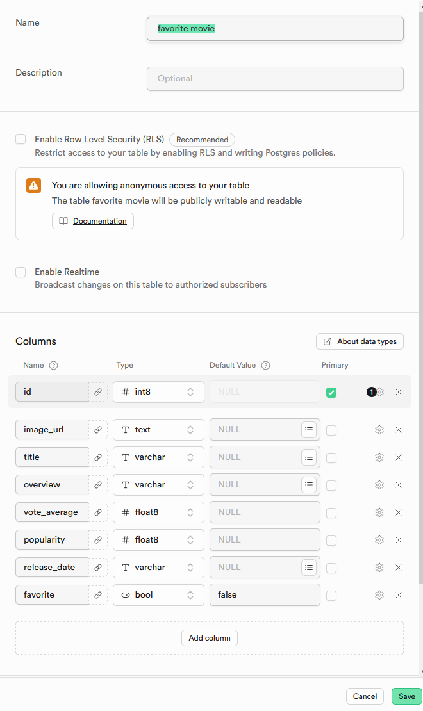Viewport: 423px width, 711px height.
Task: Click the link icon beside favorite column
Action: point(98,595)
